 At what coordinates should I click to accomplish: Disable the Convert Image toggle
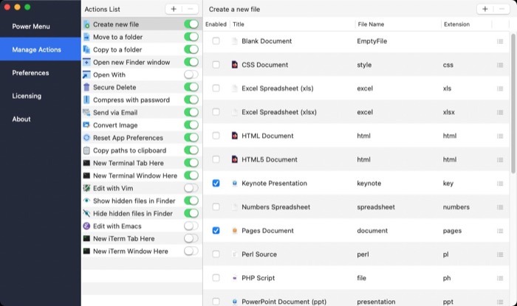(191, 125)
